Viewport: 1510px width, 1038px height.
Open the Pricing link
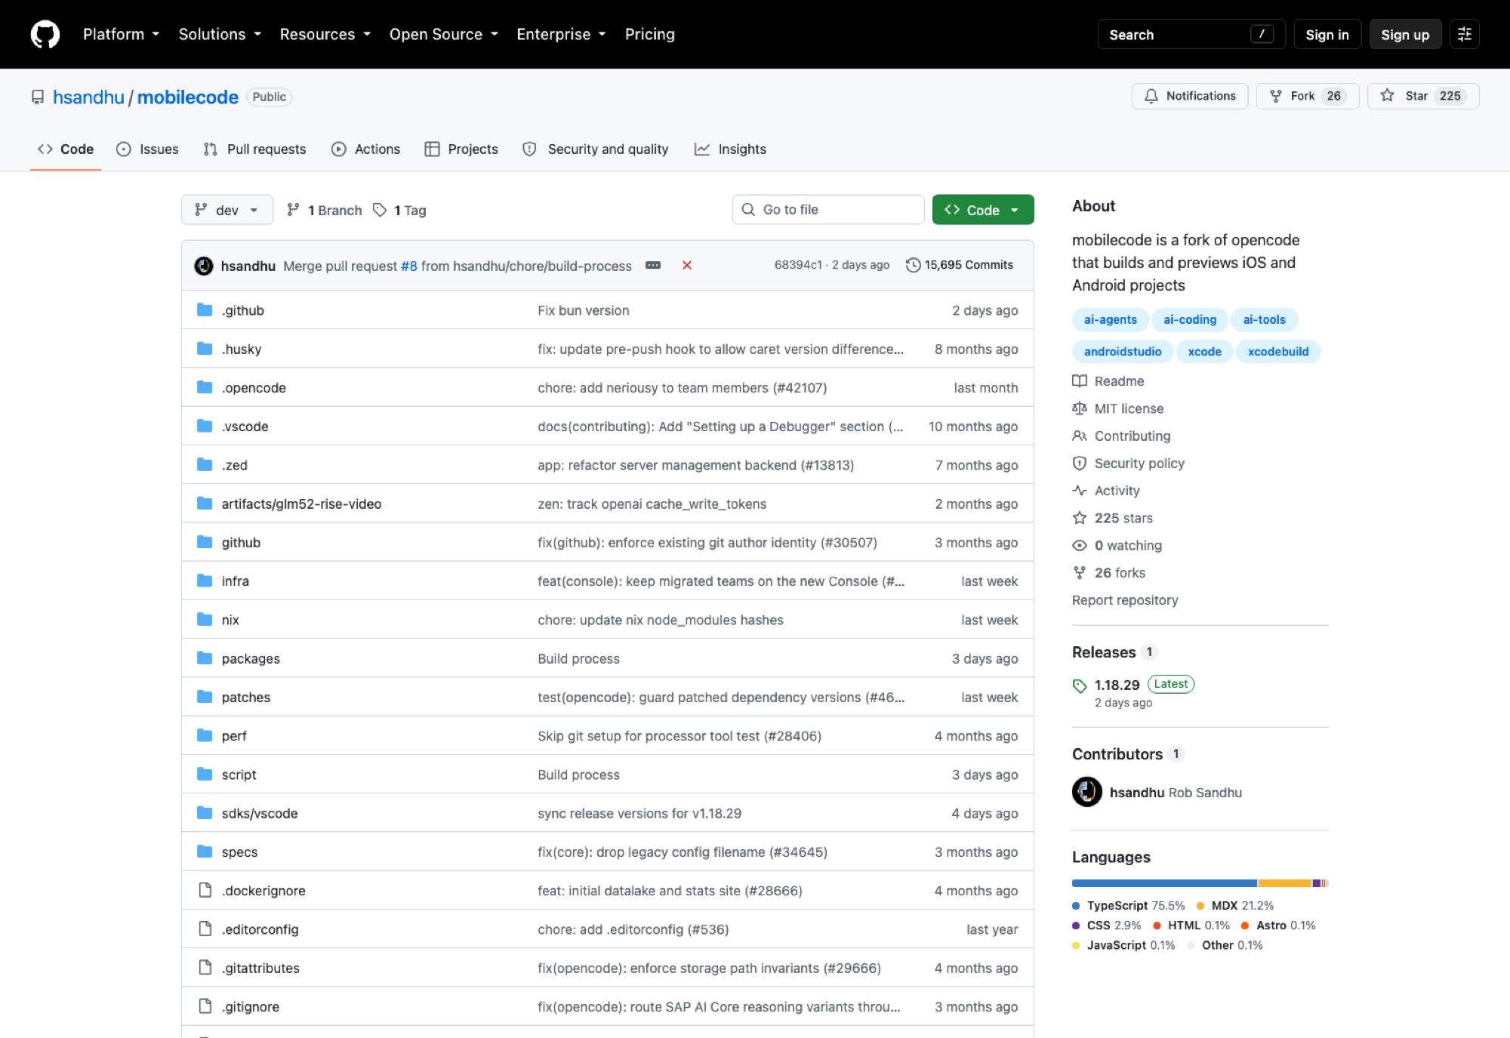[650, 34]
